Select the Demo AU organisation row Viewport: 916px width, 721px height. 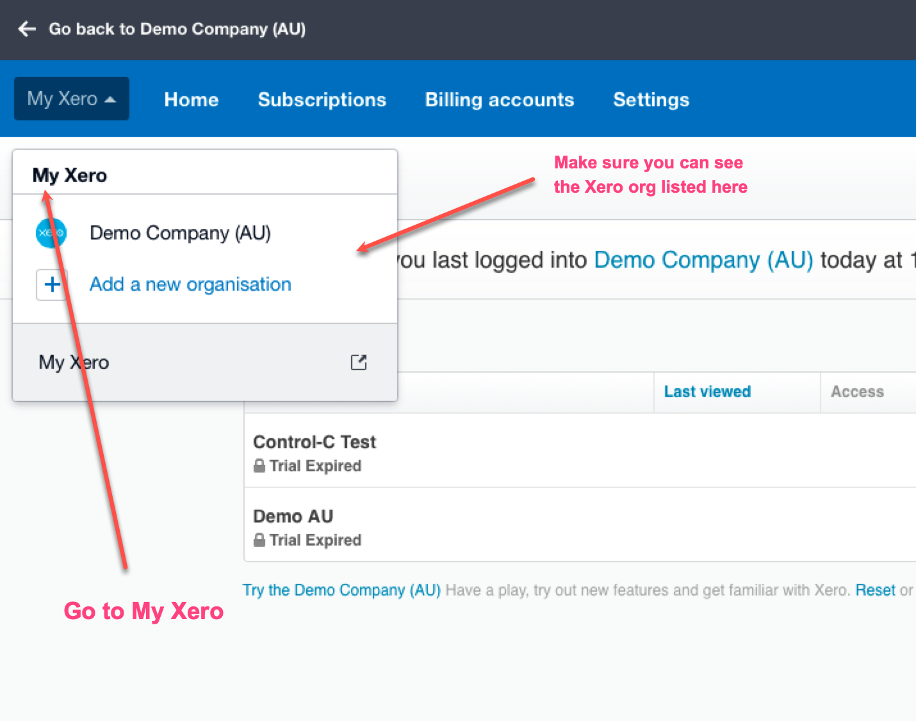(580, 525)
